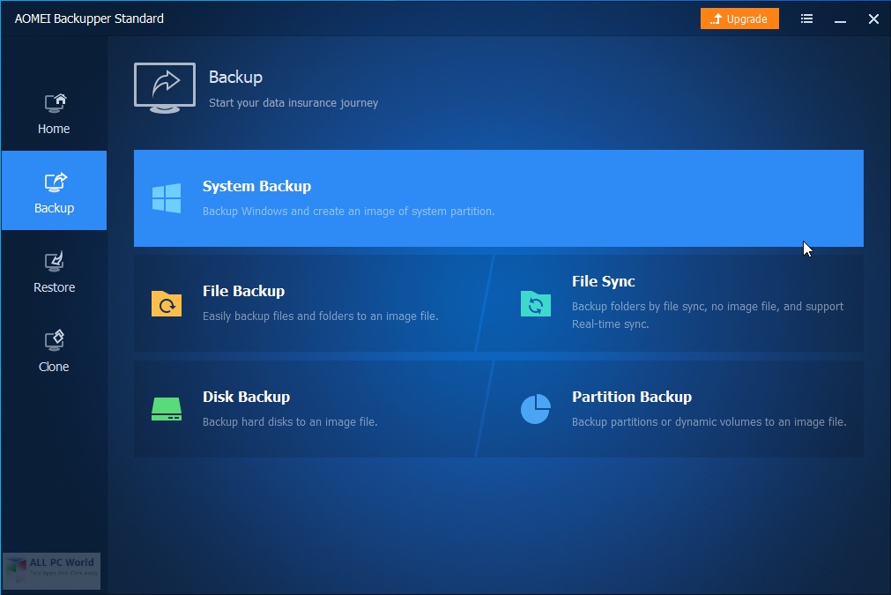Open File Sync title
This screenshot has width=891, height=595.
click(604, 281)
